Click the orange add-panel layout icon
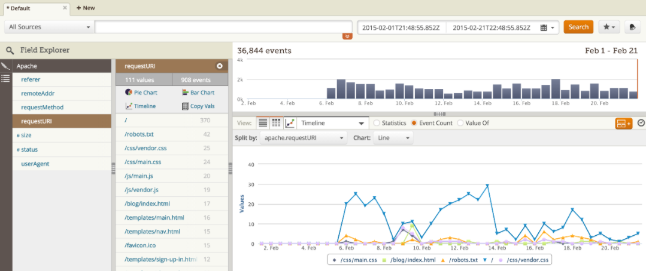This screenshot has width=646, height=271. pos(624,123)
